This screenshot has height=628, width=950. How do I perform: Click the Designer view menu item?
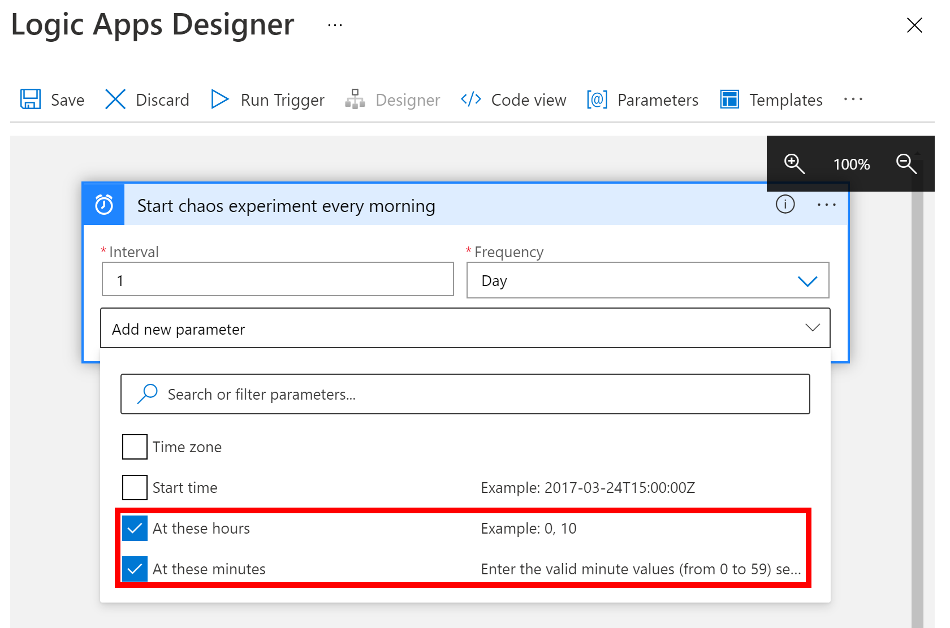click(x=392, y=99)
